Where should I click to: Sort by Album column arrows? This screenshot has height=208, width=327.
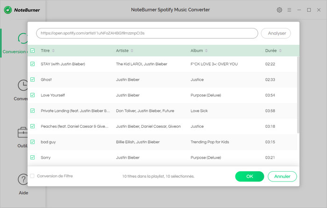coord(206,50)
